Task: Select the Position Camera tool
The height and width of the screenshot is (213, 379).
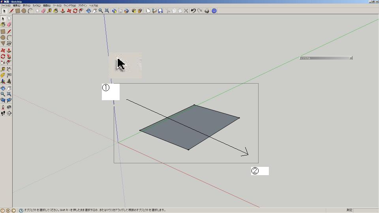Action: [x=3, y=107]
